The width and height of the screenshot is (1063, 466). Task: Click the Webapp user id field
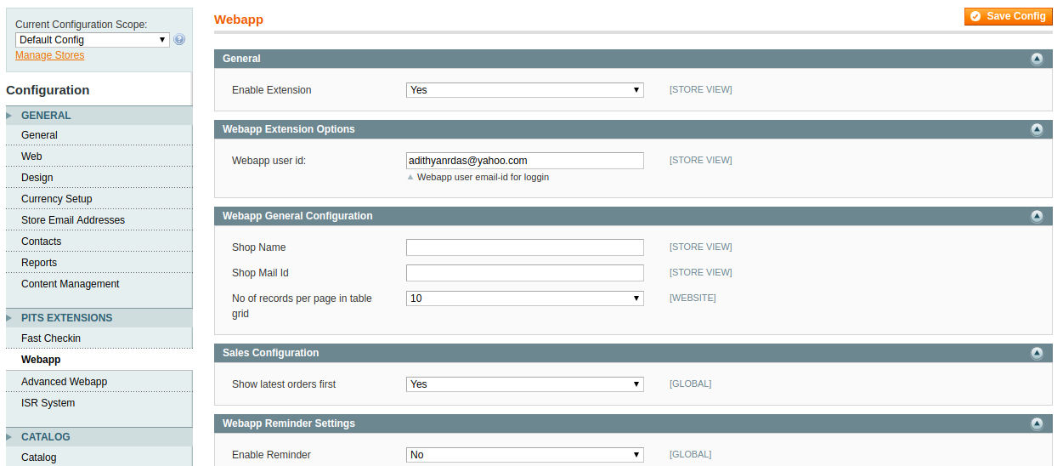point(524,161)
